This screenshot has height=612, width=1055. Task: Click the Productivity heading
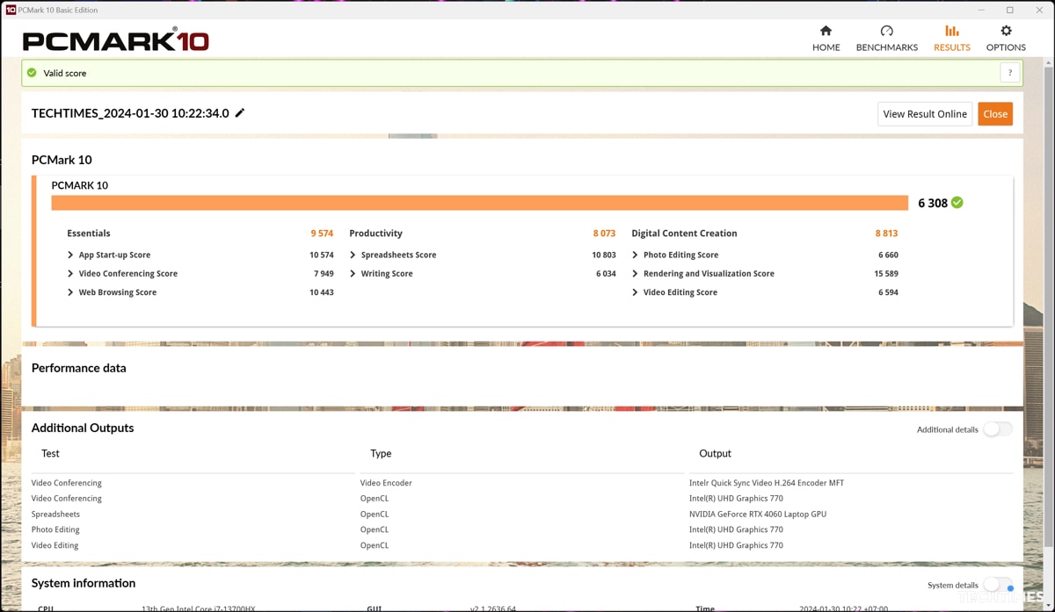pos(375,234)
